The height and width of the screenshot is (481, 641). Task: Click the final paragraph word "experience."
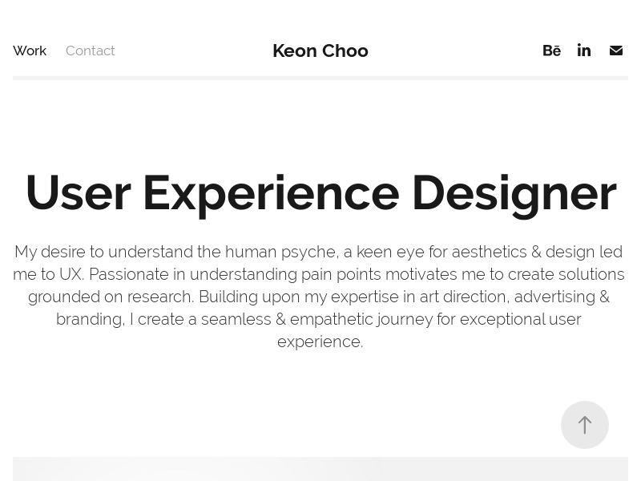coord(320,342)
